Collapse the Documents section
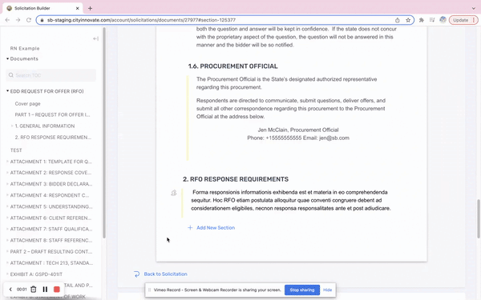The height and width of the screenshot is (300, 481). [7, 58]
